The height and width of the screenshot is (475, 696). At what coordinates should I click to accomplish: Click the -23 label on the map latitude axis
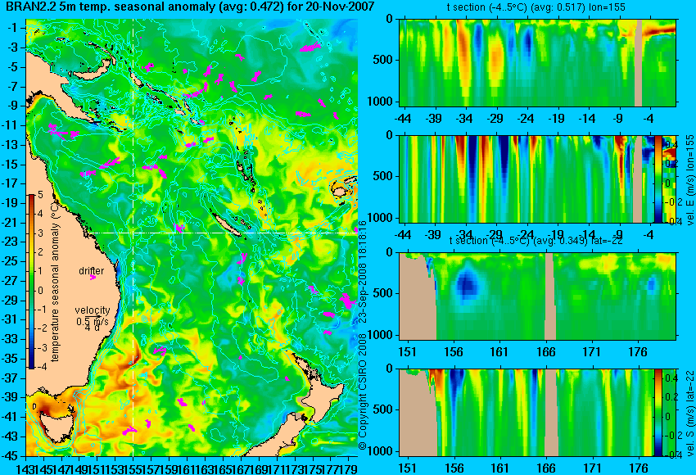11,242
